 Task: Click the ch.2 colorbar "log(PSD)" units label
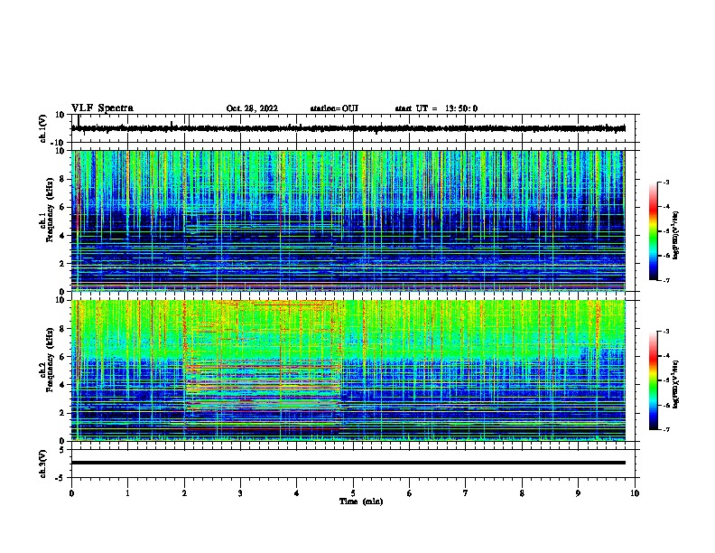coord(675,384)
